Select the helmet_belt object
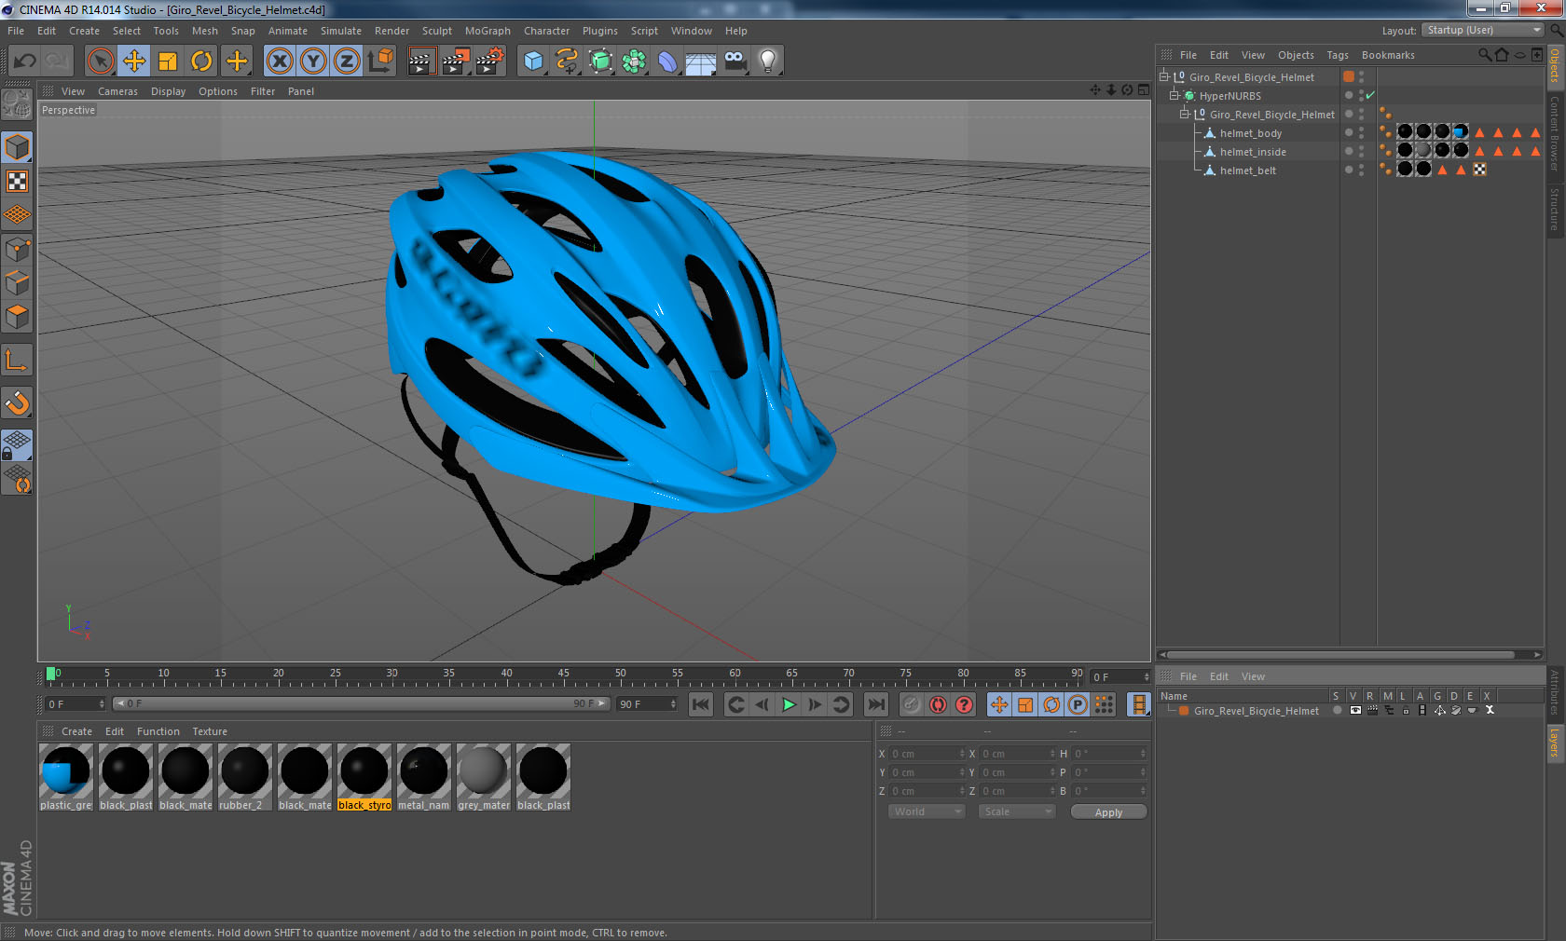The image size is (1566, 941). (x=1247, y=170)
